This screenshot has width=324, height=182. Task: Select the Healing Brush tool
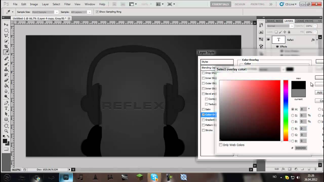click(6, 58)
